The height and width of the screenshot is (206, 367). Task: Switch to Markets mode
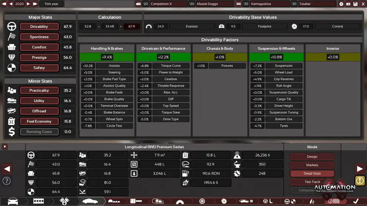click(x=312, y=165)
